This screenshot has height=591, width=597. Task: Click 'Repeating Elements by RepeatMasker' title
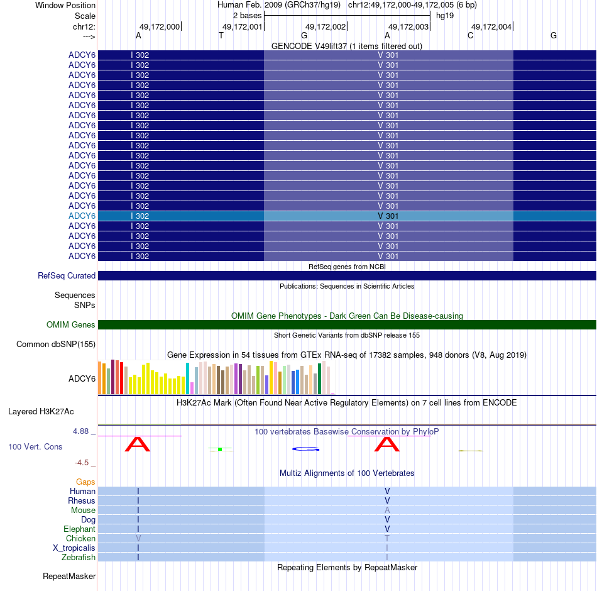pyautogui.click(x=347, y=567)
